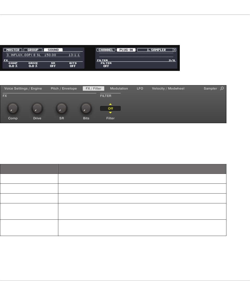
Task: Select the FX / Filter tab
Action: click(x=94, y=88)
